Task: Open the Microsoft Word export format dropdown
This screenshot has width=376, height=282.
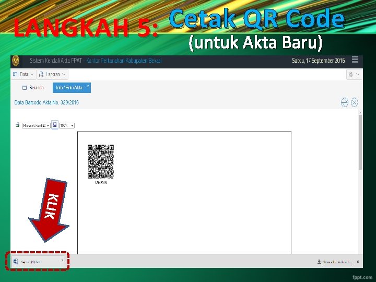Action: tap(36, 125)
